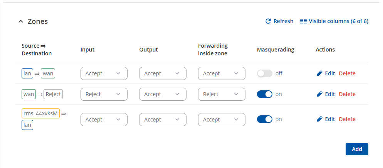The image size is (383, 168).
Task: Open Forwarding dropdown for wan zone
Action: pos(222,94)
